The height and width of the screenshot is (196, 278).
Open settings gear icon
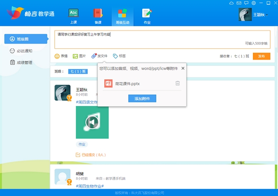click(x=253, y=3)
